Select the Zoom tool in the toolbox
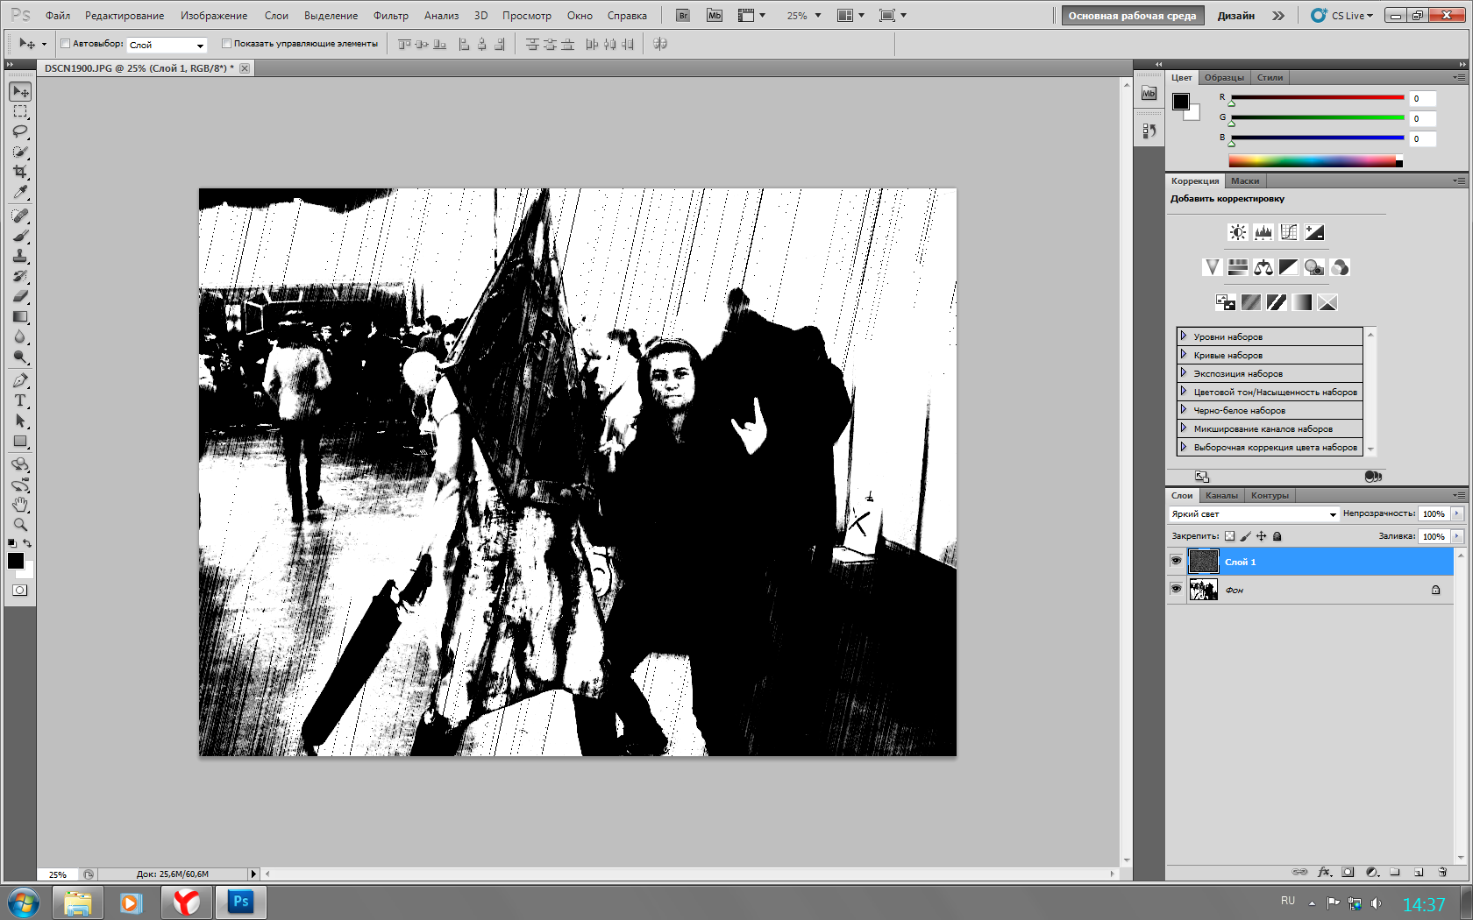 click(20, 525)
